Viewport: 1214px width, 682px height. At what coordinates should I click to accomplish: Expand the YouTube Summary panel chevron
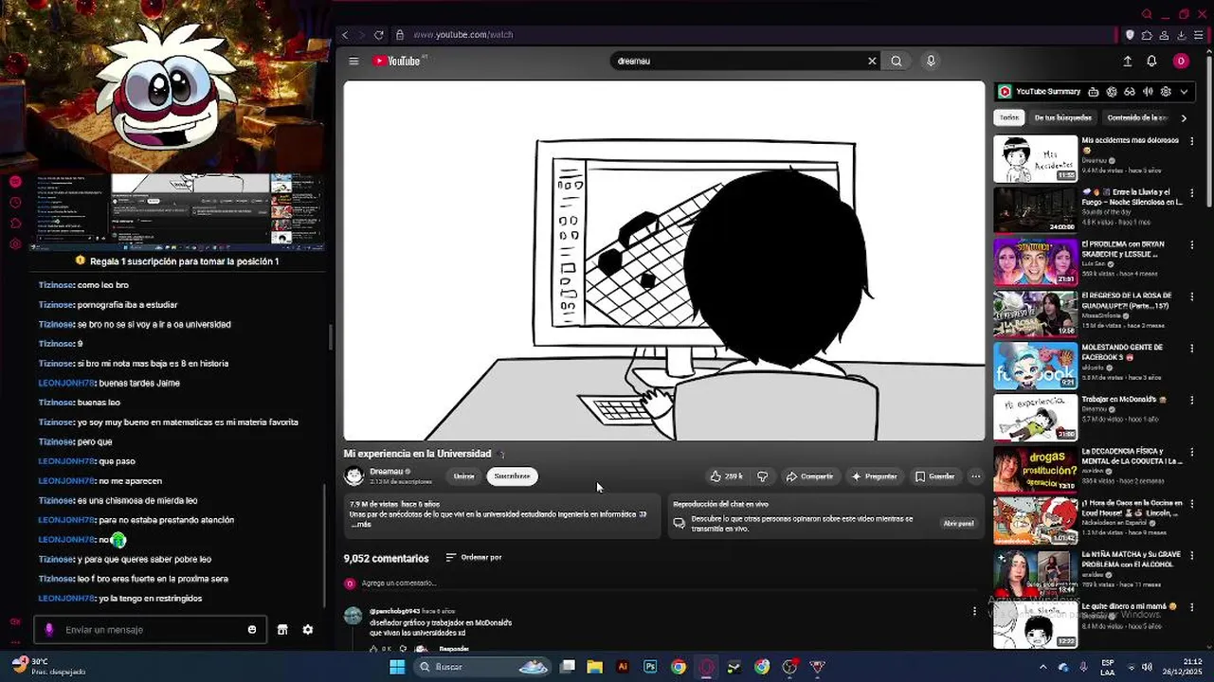[1184, 92]
